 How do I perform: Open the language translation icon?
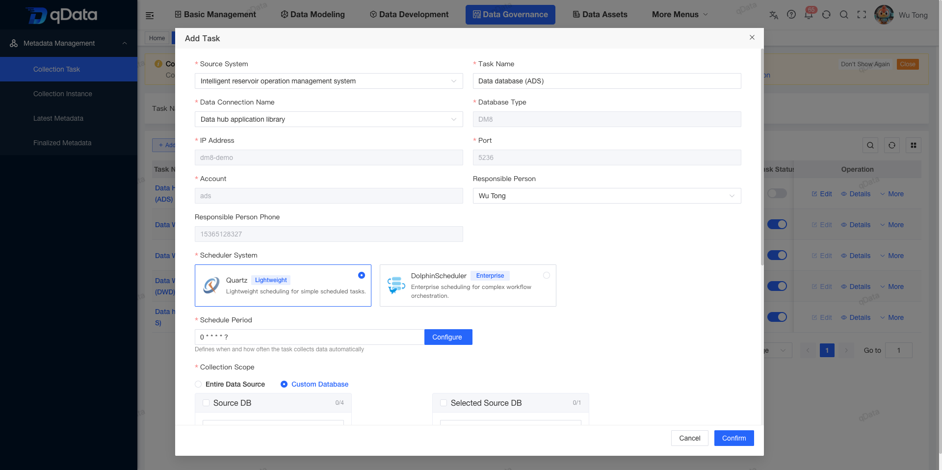pos(774,15)
